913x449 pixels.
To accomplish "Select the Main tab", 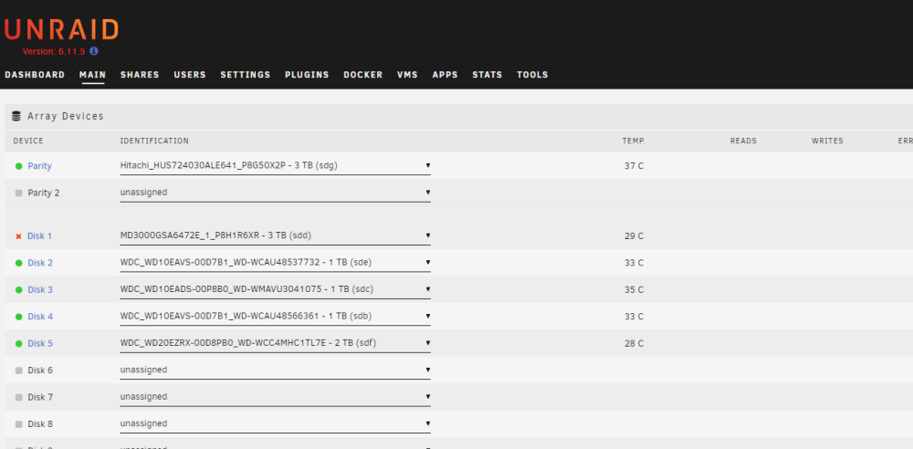I will [92, 75].
